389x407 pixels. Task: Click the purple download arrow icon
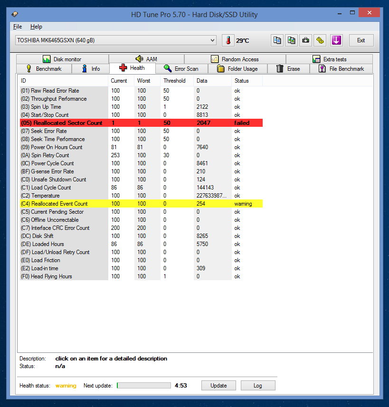point(336,40)
